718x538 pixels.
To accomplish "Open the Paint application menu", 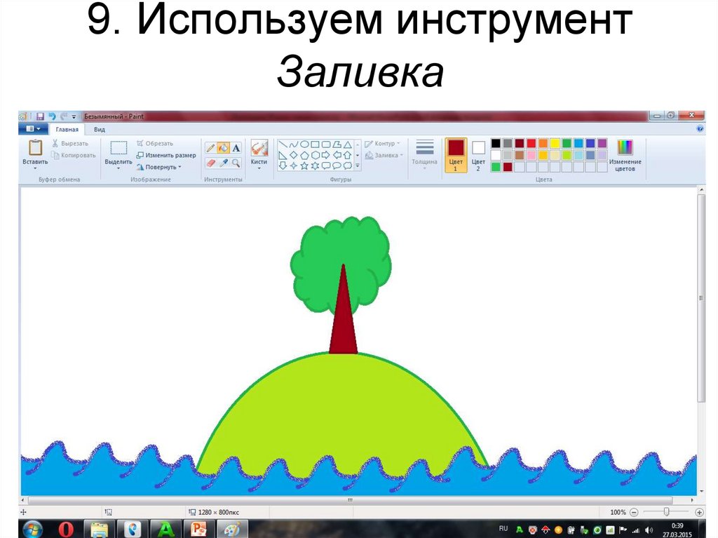I will point(32,128).
